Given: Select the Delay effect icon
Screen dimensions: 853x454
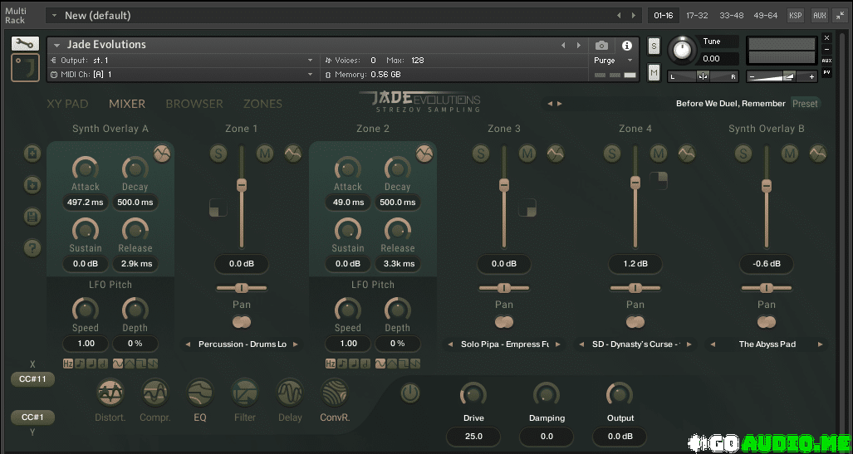Looking at the screenshot, I should (x=290, y=393).
